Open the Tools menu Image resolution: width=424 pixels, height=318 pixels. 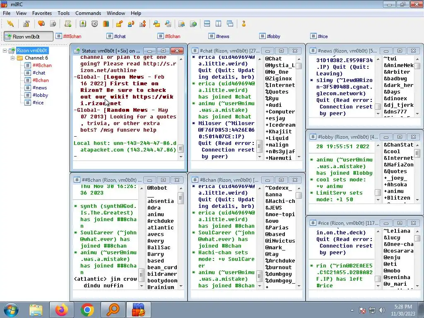[63, 13]
